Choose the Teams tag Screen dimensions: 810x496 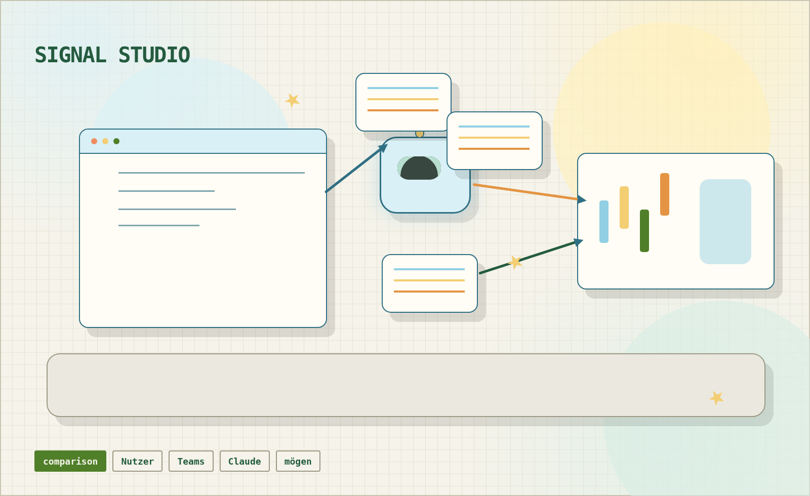coord(191,461)
